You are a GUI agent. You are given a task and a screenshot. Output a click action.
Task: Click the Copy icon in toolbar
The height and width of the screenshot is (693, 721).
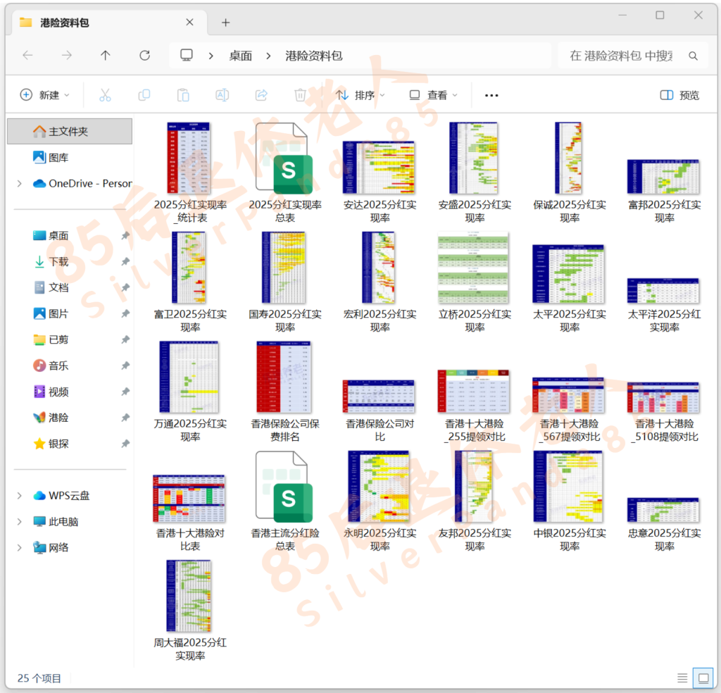[x=144, y=95]
